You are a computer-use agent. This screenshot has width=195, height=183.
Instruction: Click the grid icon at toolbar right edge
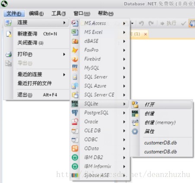(192, 23)
